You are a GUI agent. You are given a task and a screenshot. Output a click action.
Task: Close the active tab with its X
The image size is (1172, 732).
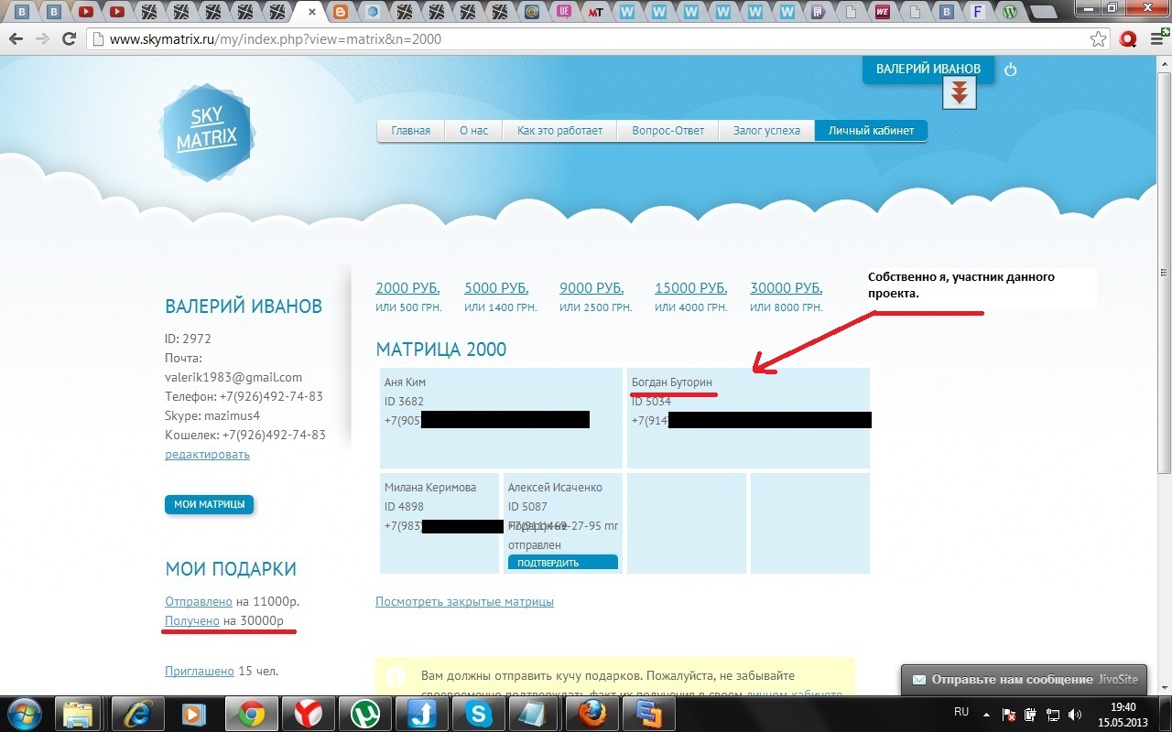313,12
